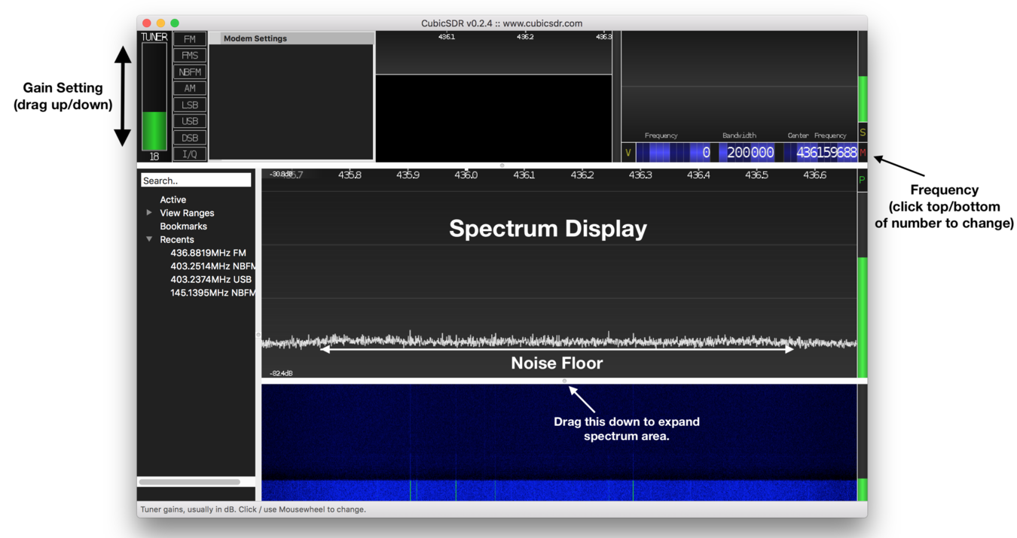Open the Bookmarks section

(183, 226)
